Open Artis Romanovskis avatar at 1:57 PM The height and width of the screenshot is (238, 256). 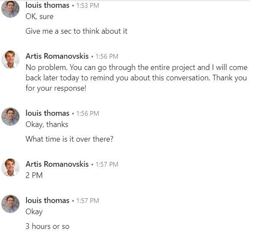(x=10, y=167)
